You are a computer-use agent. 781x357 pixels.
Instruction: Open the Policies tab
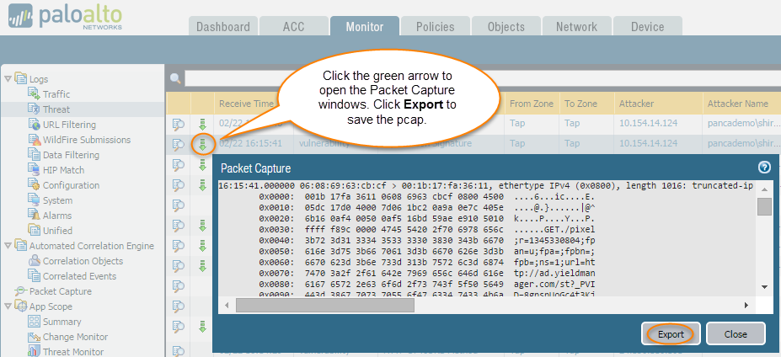pos(436,26)
